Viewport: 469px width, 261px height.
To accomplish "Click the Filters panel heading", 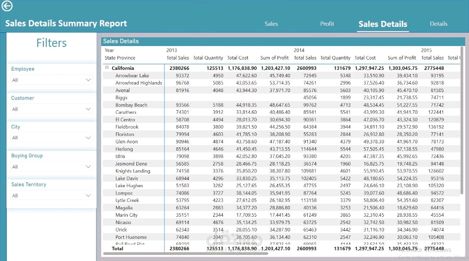I will point(51,43).
